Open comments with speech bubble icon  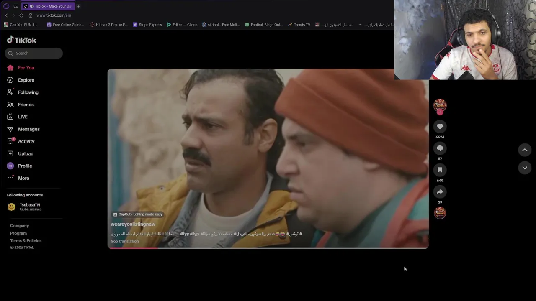coord(440,148)
